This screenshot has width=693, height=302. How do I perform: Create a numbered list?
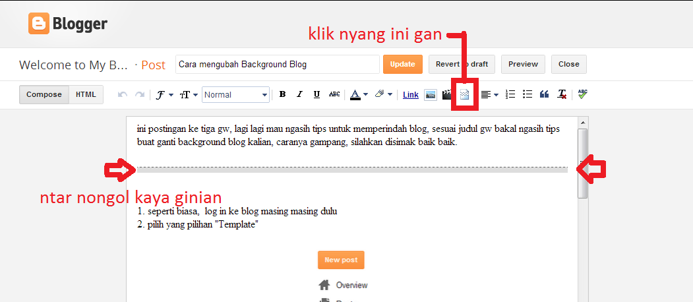(x=510, y=94)
